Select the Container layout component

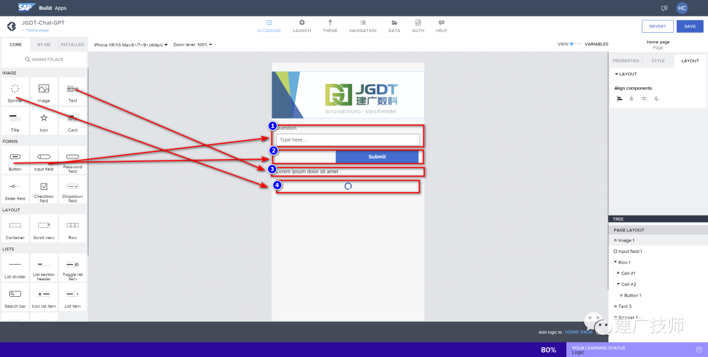[x=15, y=229]
